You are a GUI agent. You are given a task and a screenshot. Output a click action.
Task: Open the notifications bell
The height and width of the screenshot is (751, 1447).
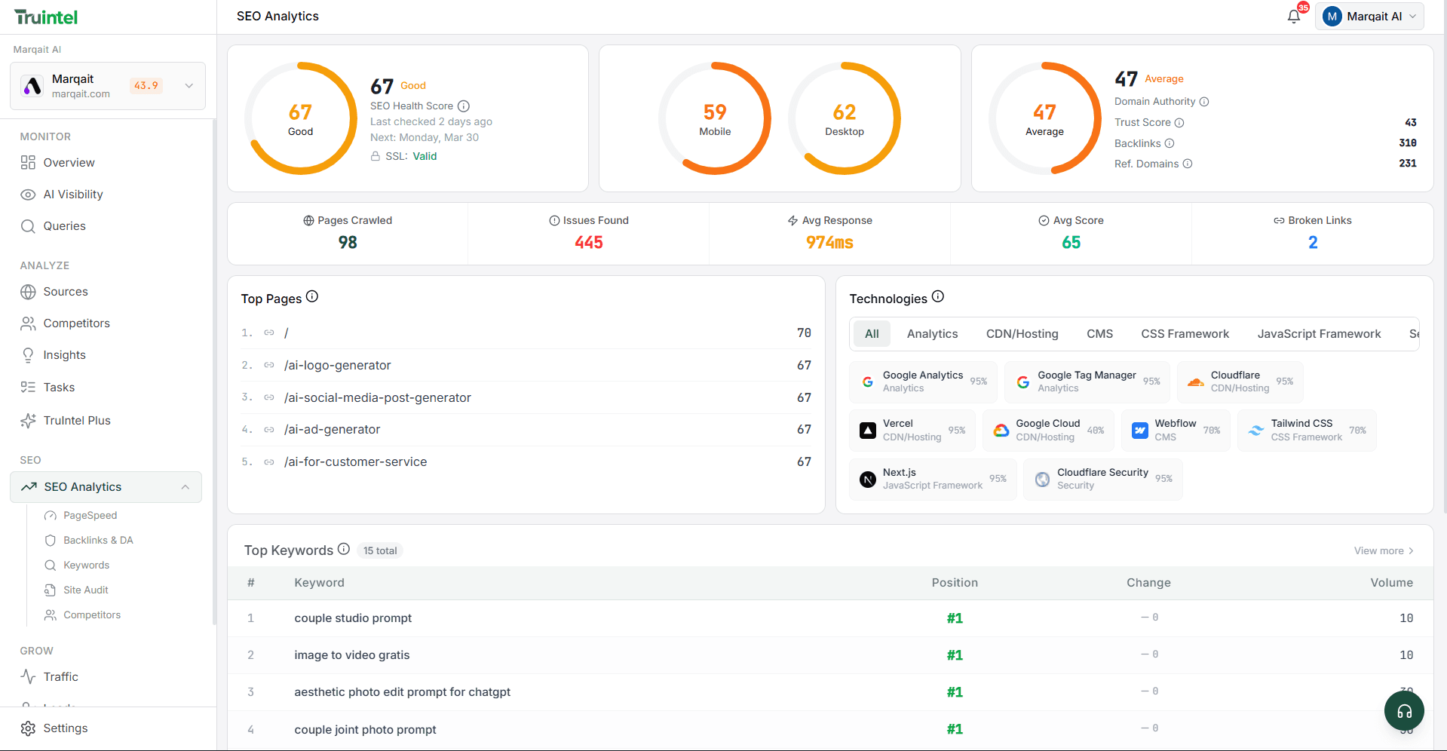point(1294,17)
